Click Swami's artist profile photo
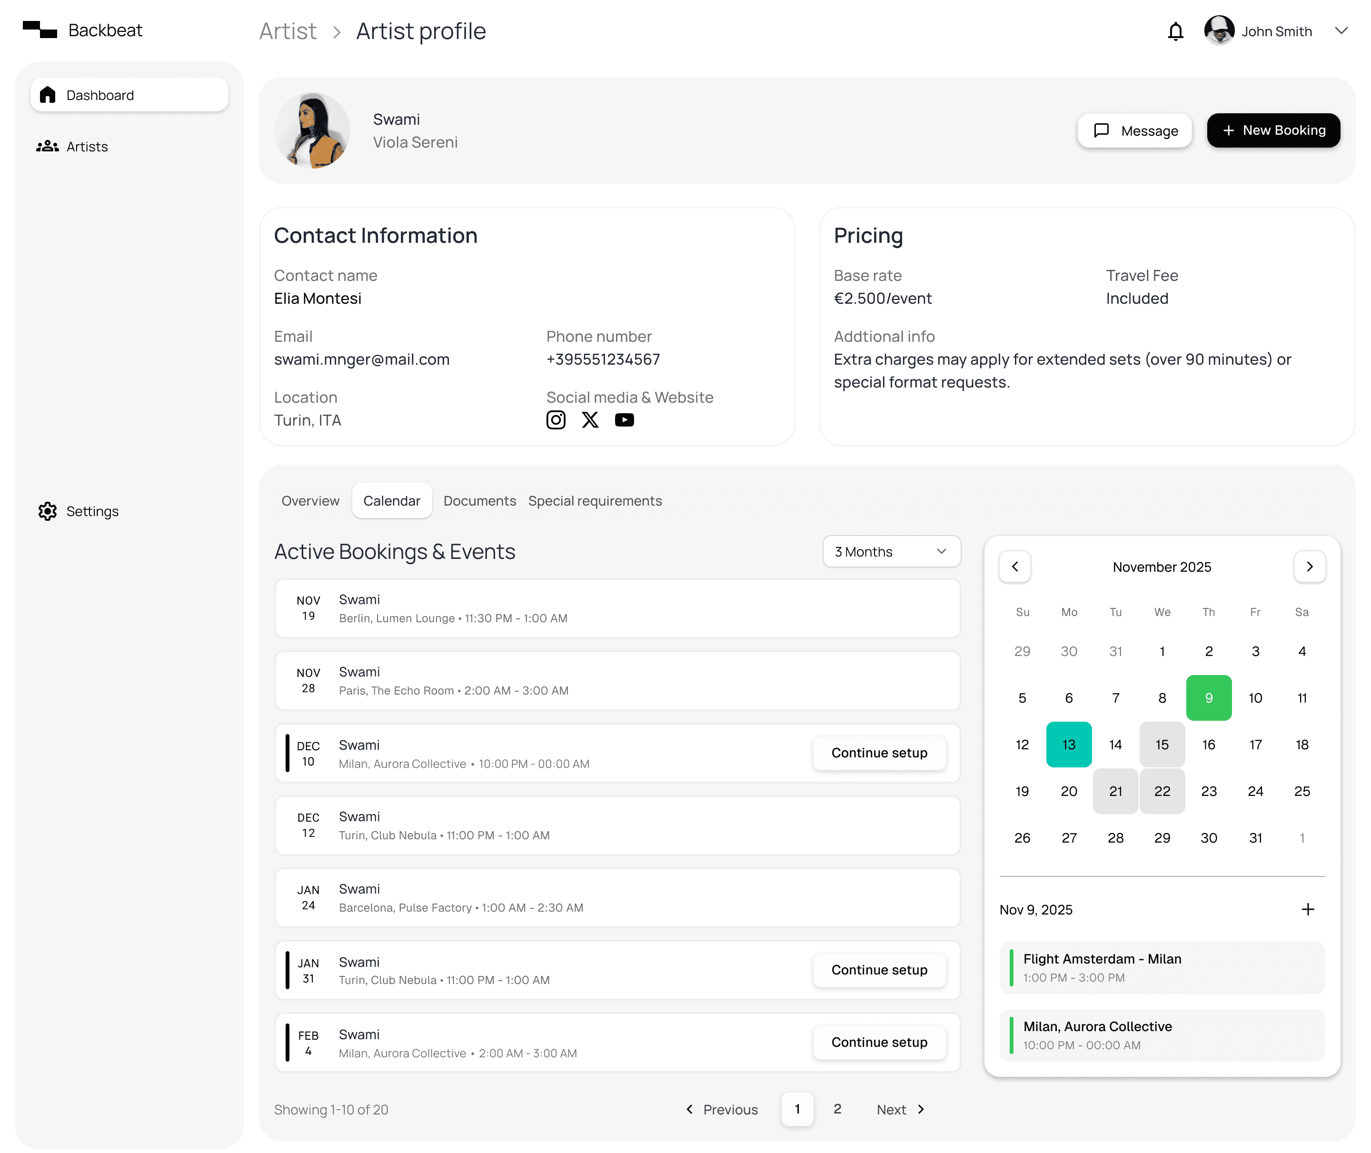This screenshot has height=1153, width=1371. (x=312, y=131)
